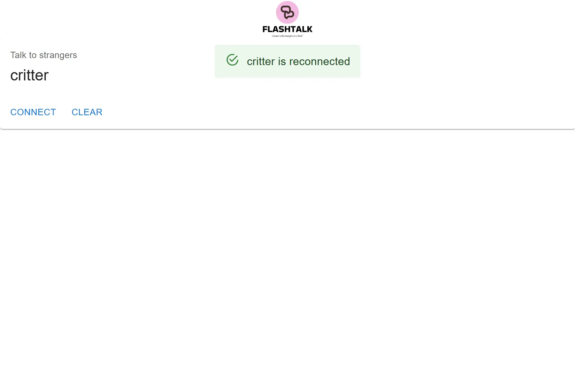Tap the tagline under the FLASHTALK logo
This screenshot has width=575, height=383.
[x=287, y=36]
